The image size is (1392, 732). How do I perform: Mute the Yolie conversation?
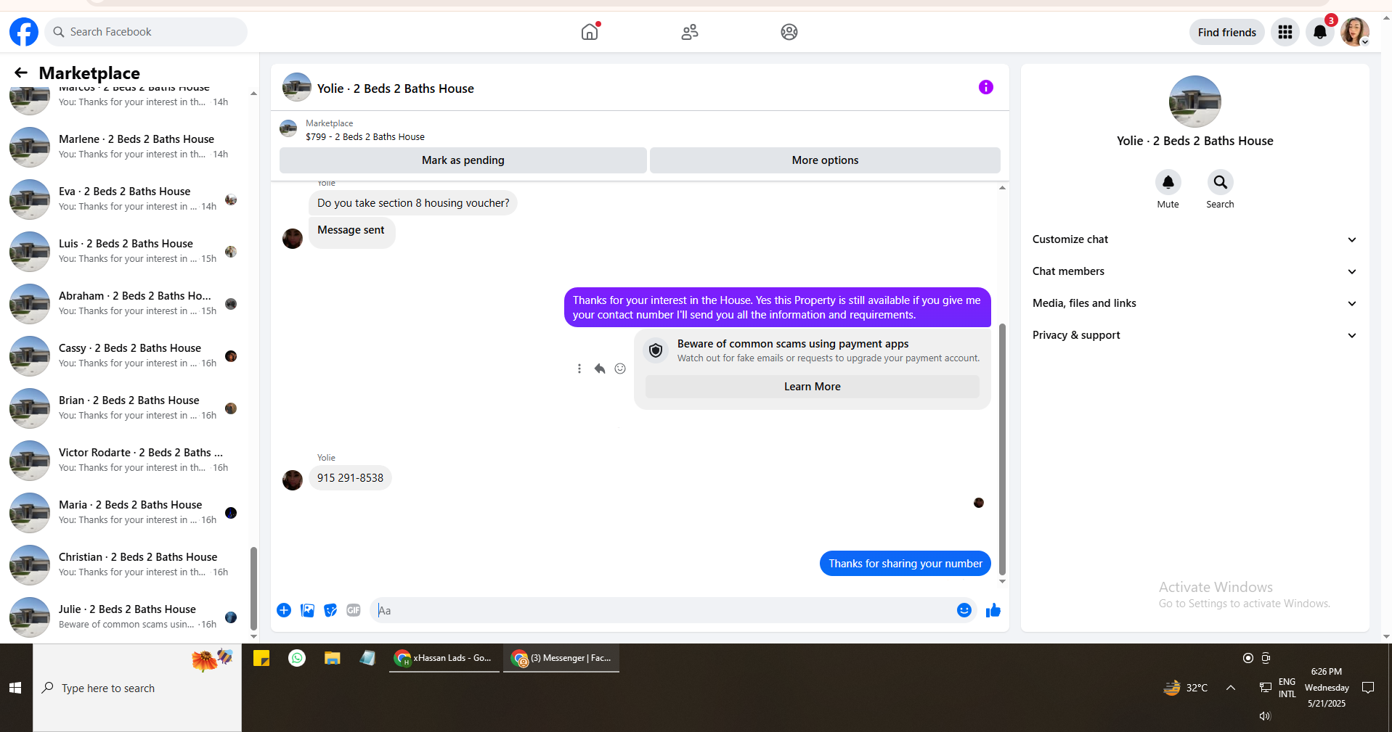pyautogui.click(x=1168, y=182)
